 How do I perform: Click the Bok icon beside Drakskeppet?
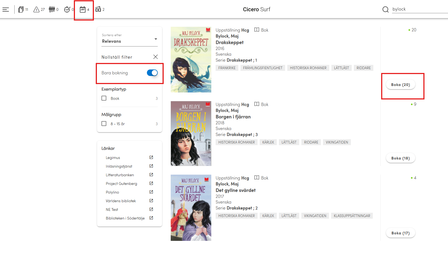(x=257, y=30)
